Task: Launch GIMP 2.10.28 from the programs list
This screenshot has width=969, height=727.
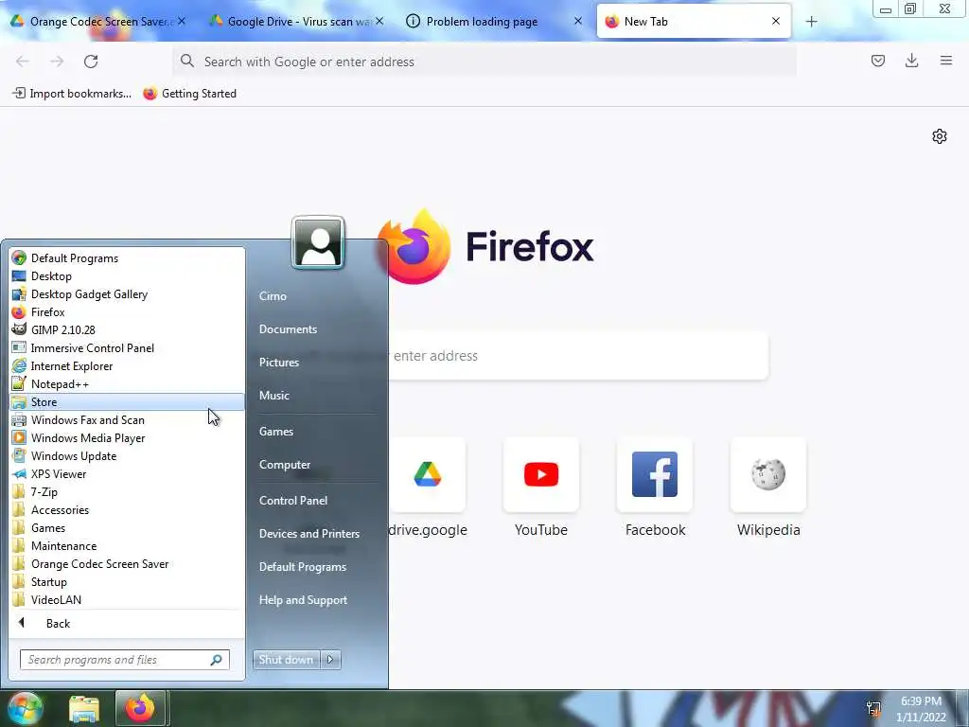Action: 127,330
